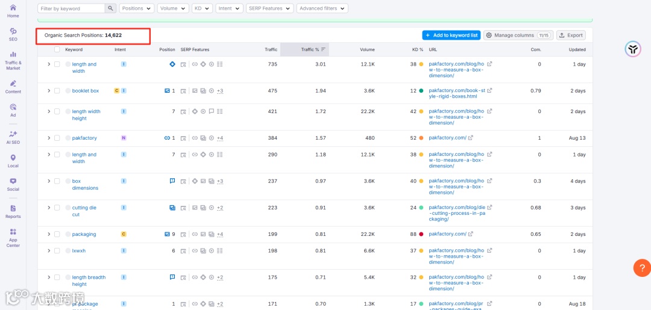Click the box dimensions position feature icon

coord(172,181)
